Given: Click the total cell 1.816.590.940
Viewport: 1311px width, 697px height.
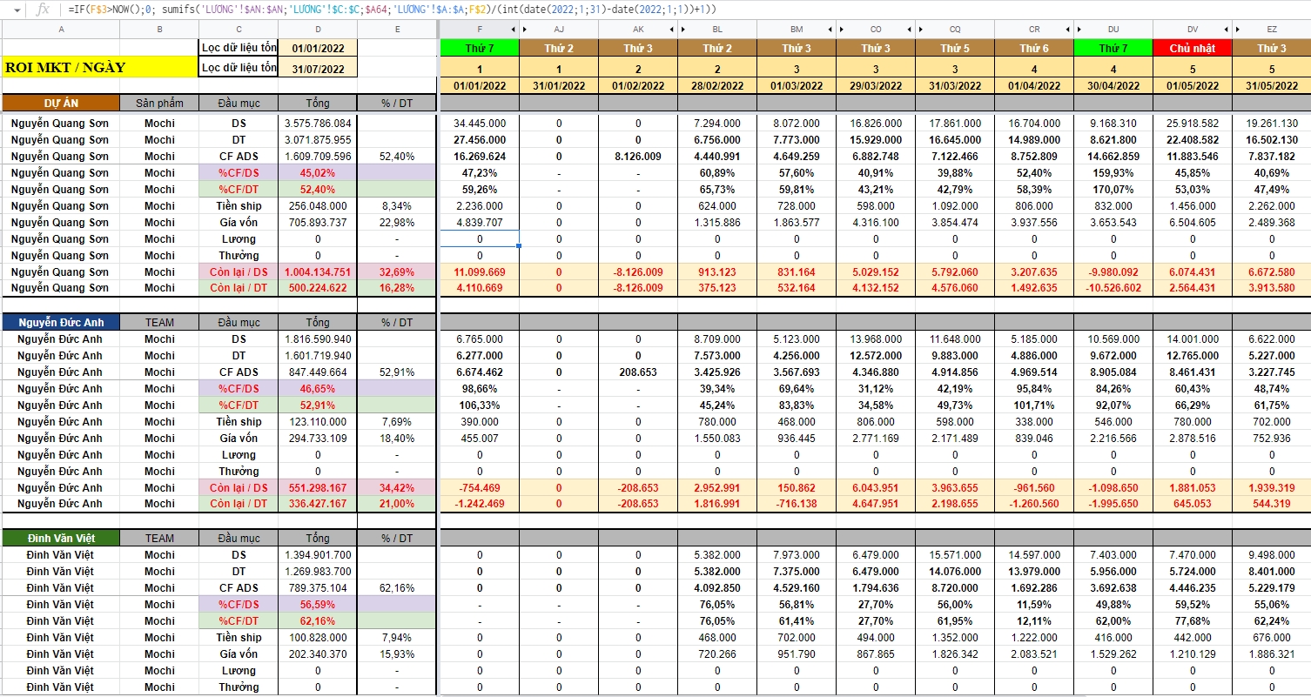Looking at the screenshot, I should tap(318, 339).
